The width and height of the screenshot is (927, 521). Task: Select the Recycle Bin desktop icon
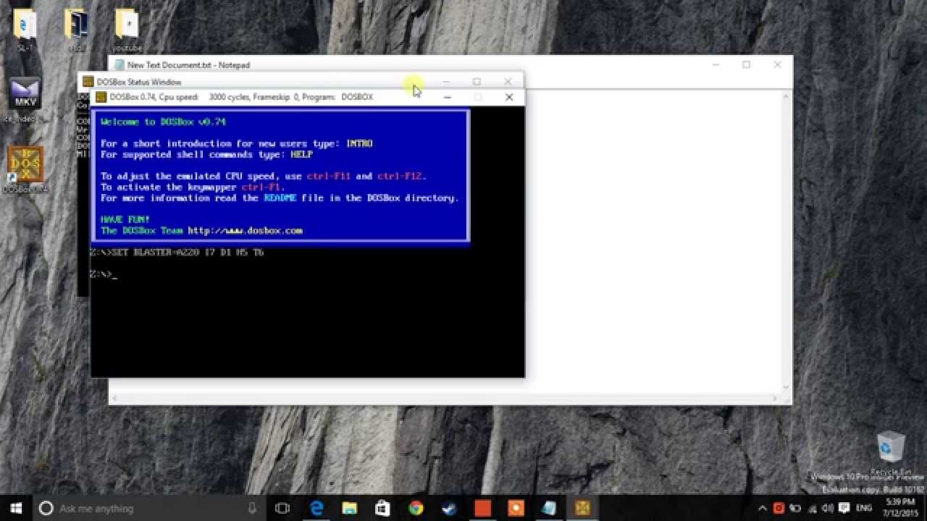tap(890, 454)
